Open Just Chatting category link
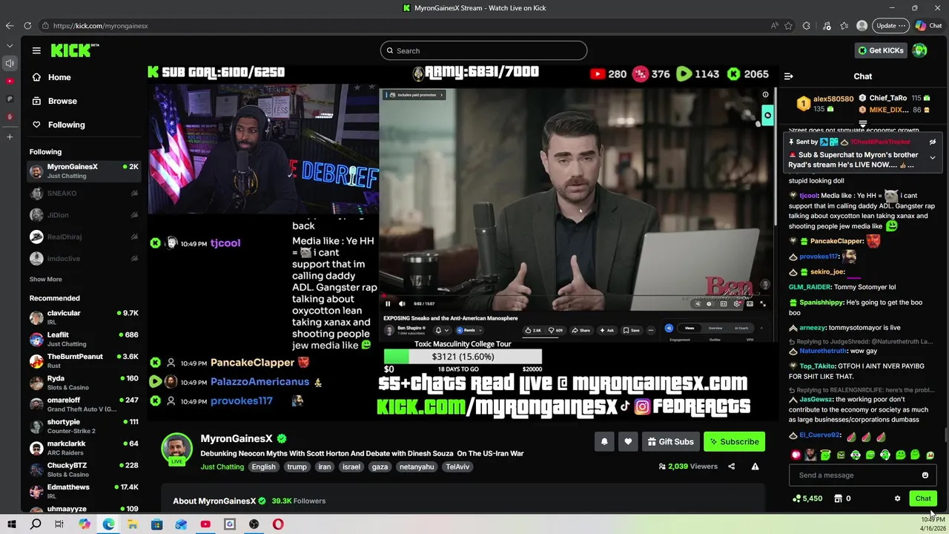Viewport: 949px width, 534px height. tap(222, 467)
